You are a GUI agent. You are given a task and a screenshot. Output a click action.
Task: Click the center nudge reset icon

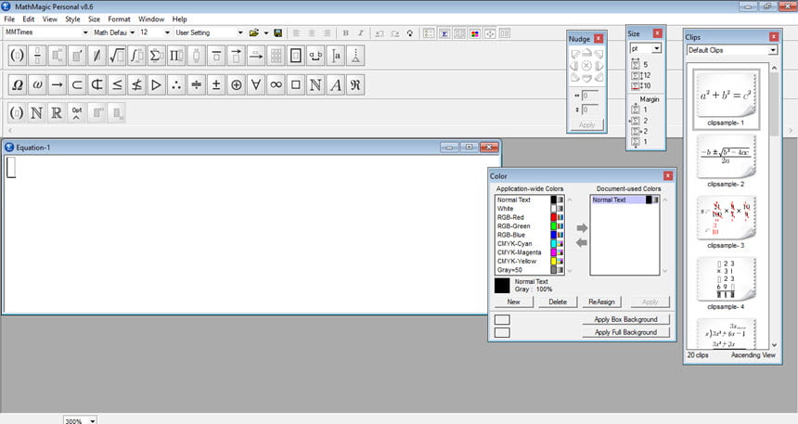(586, 66)
